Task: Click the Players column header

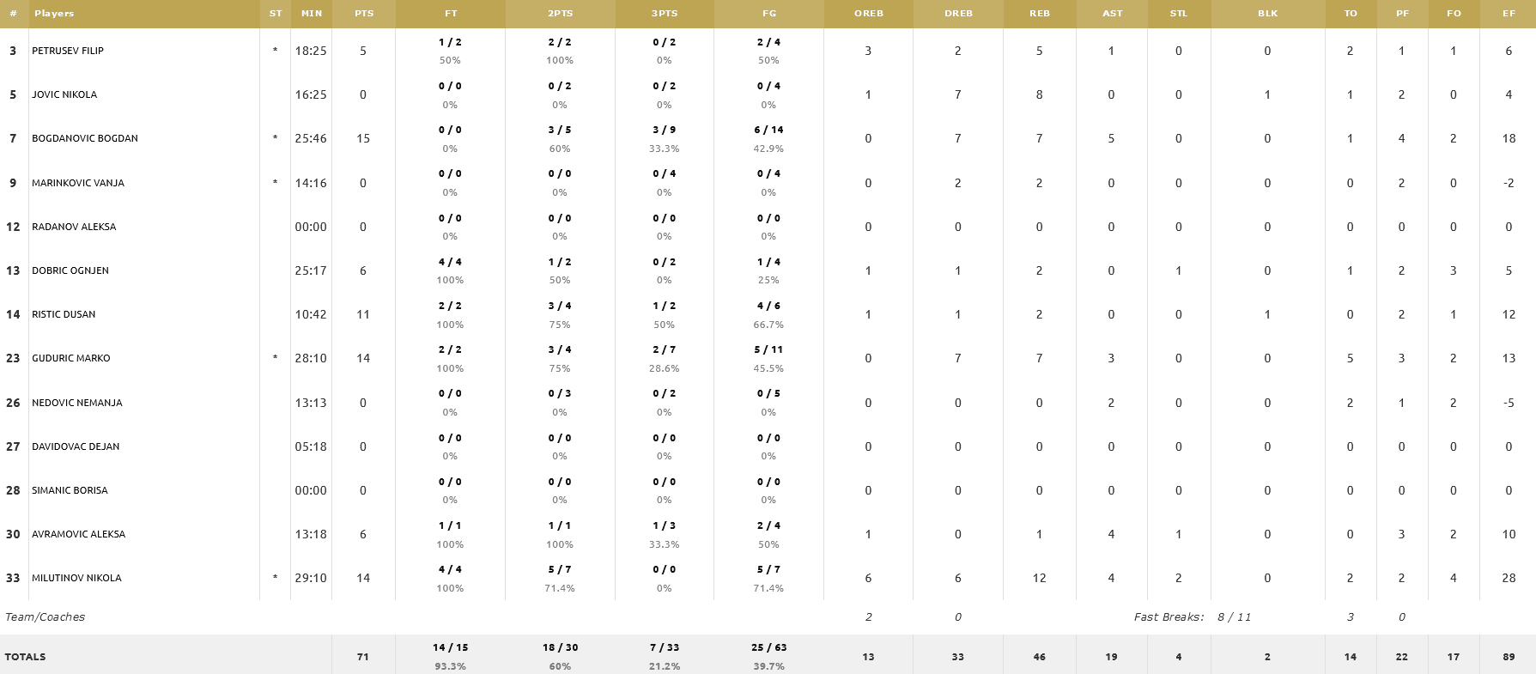Action: click(x=54, y=14)
